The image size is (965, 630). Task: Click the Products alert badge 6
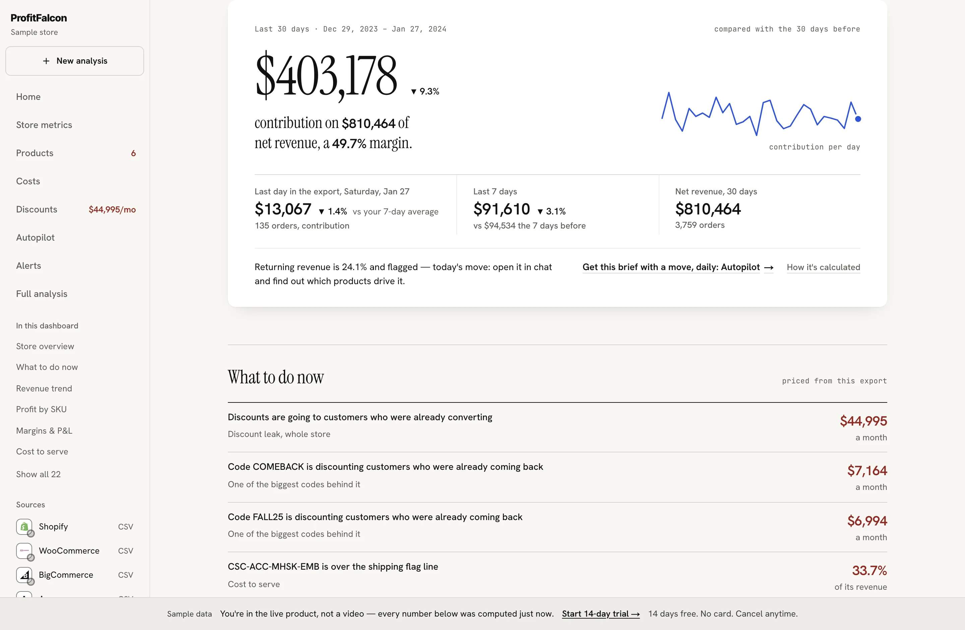pyautogui.click(x=133, y=153)
